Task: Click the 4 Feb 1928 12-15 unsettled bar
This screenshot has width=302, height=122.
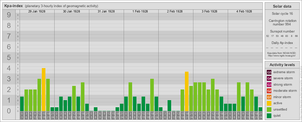Action: (x=247, y=97)
